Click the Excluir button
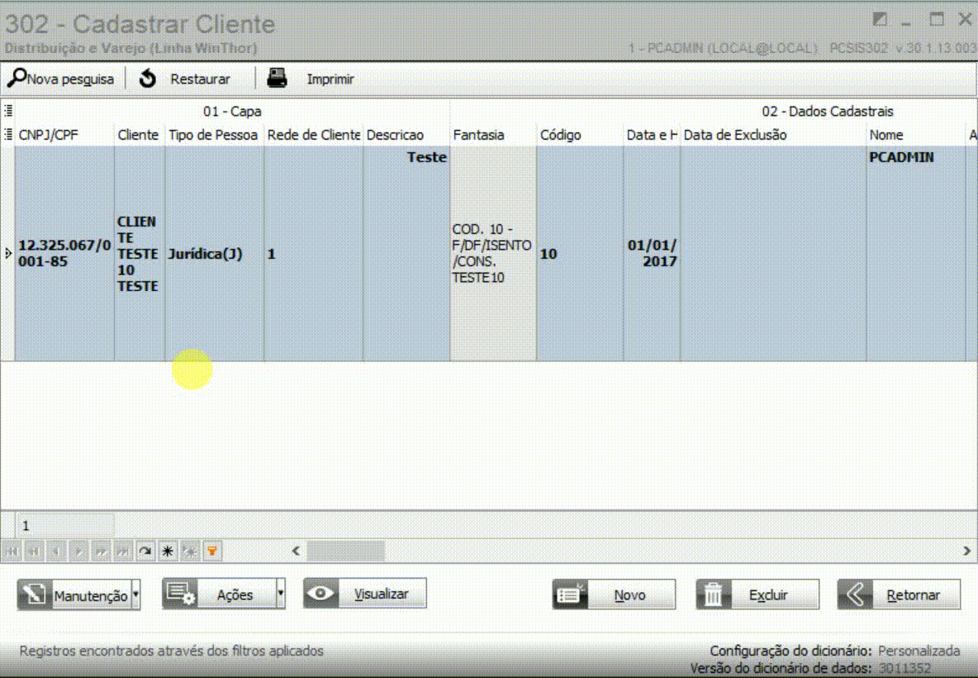Viewport: 978px width, 678px height. click(x=757, y=595)
